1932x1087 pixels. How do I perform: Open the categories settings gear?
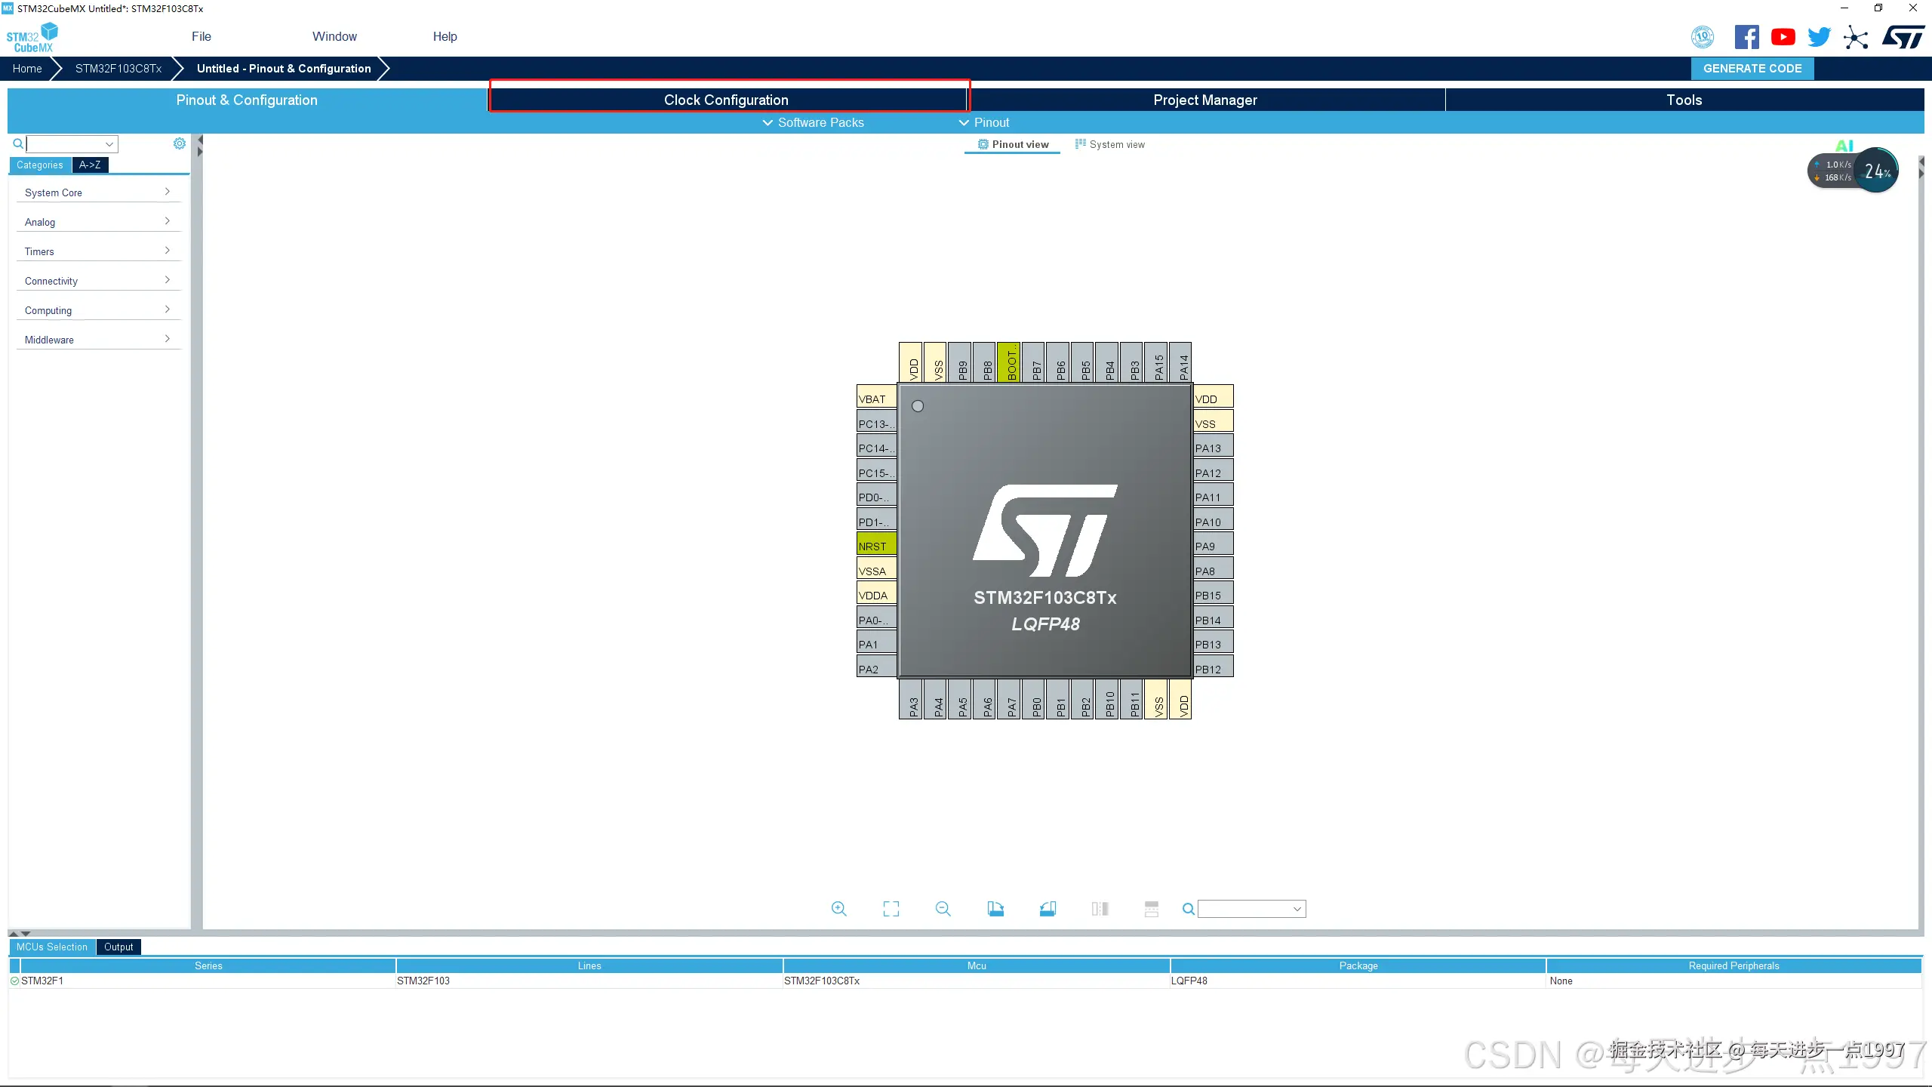[179, 143]
